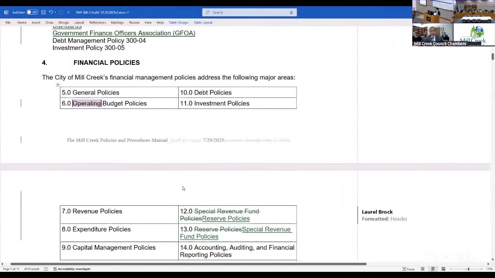Select the Review tab
Image resolution: width=495 pixels, height=278 pixels.
[x=134, y=22]
